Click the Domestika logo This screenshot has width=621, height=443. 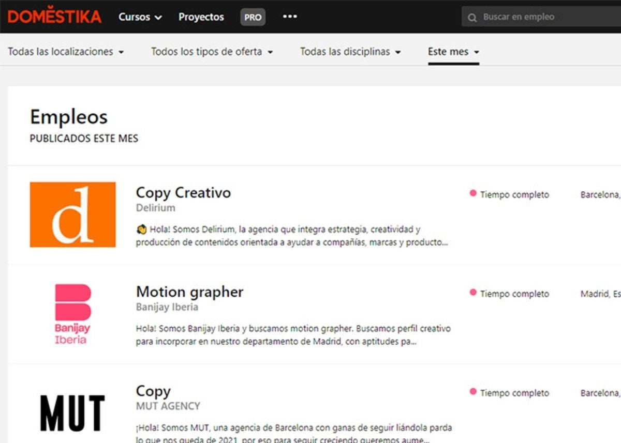click(53, 16)
